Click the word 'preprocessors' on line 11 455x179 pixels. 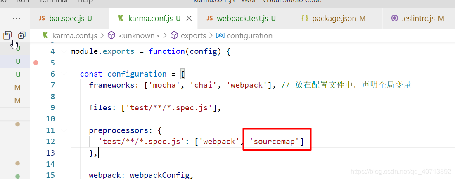(x=119, y=130)
